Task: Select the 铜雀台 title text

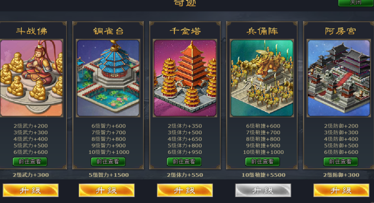Action: (108, 31)
